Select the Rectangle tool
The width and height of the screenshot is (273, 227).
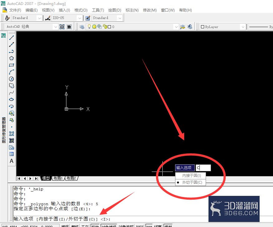coord(12,65)
